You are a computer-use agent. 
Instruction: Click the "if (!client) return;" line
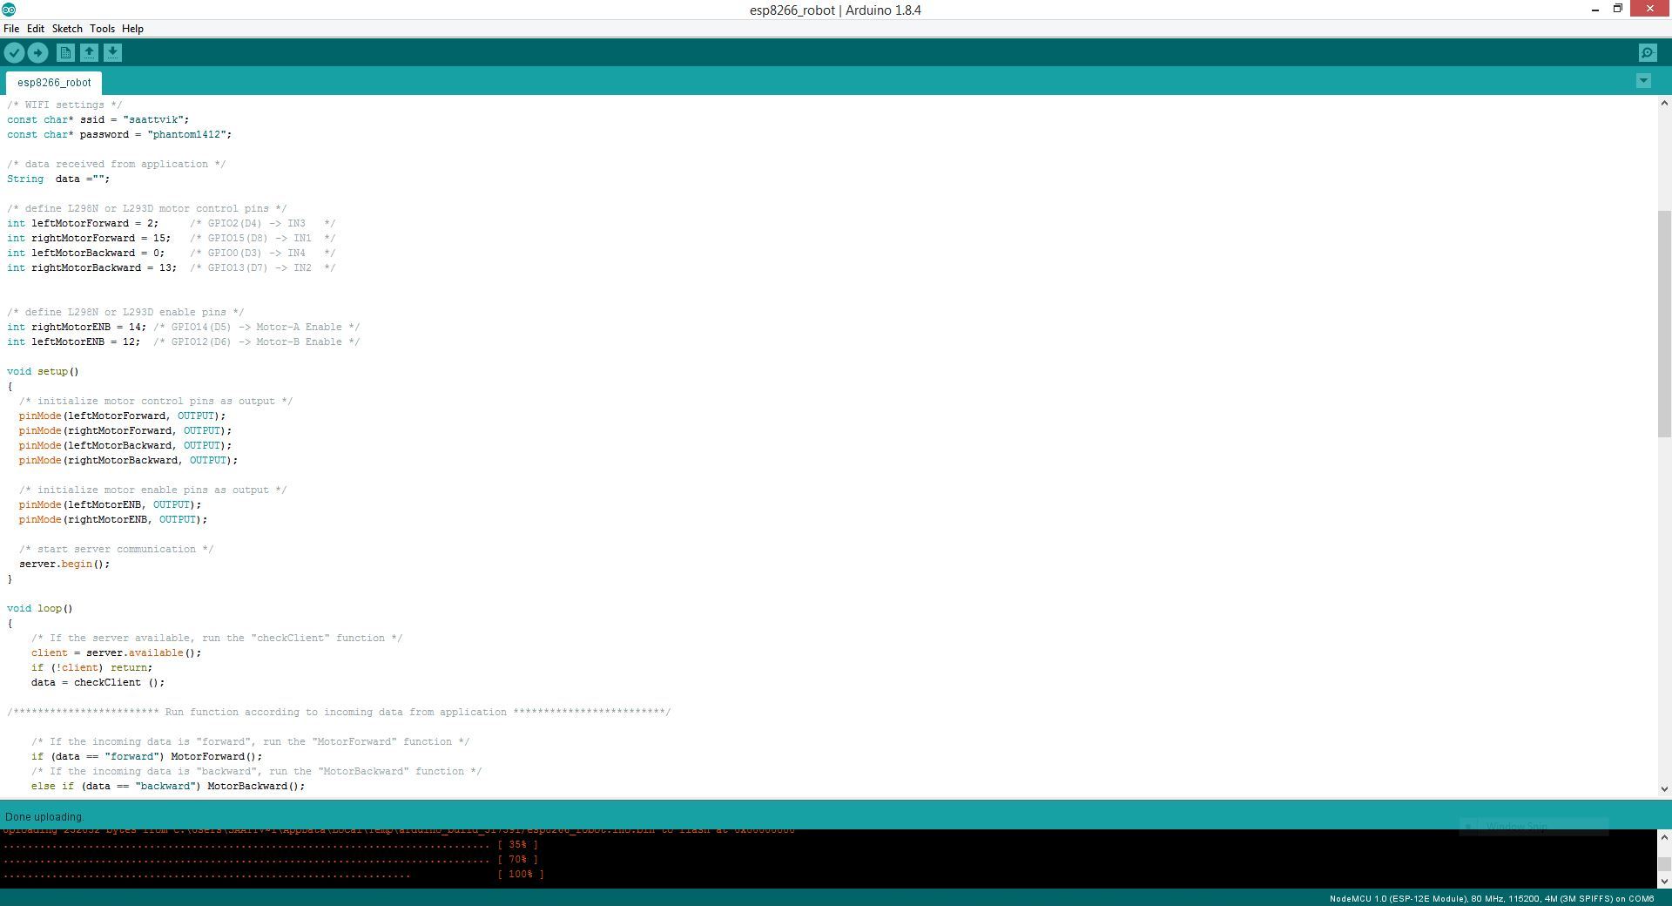click(x=91, y=667)
